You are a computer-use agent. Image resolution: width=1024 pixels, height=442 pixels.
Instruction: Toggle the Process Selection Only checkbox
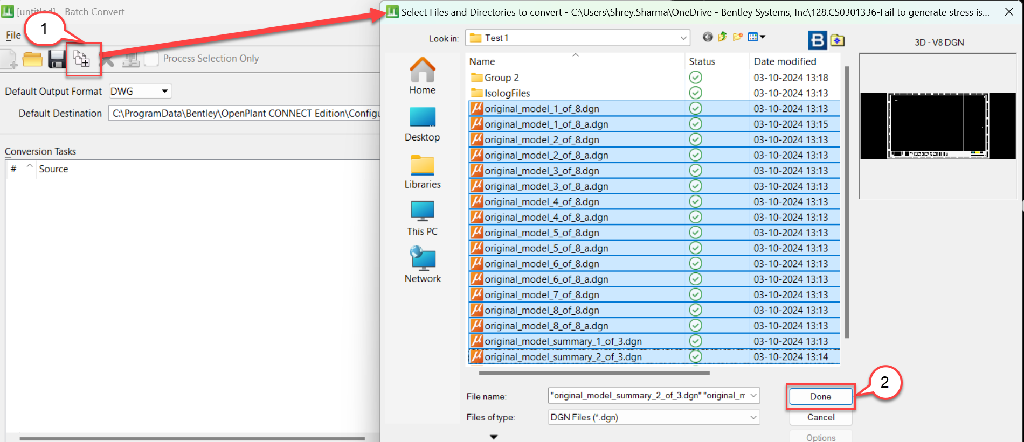pos(151,59)
